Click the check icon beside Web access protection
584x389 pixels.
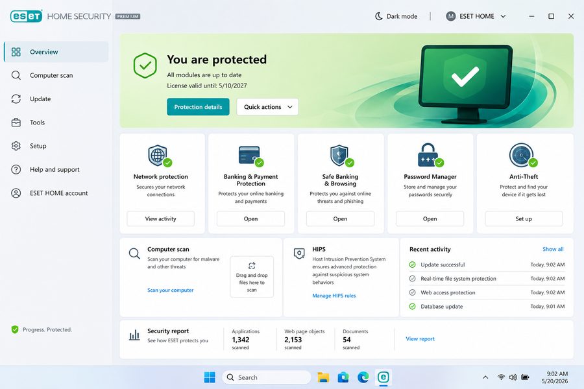[412, 292]
